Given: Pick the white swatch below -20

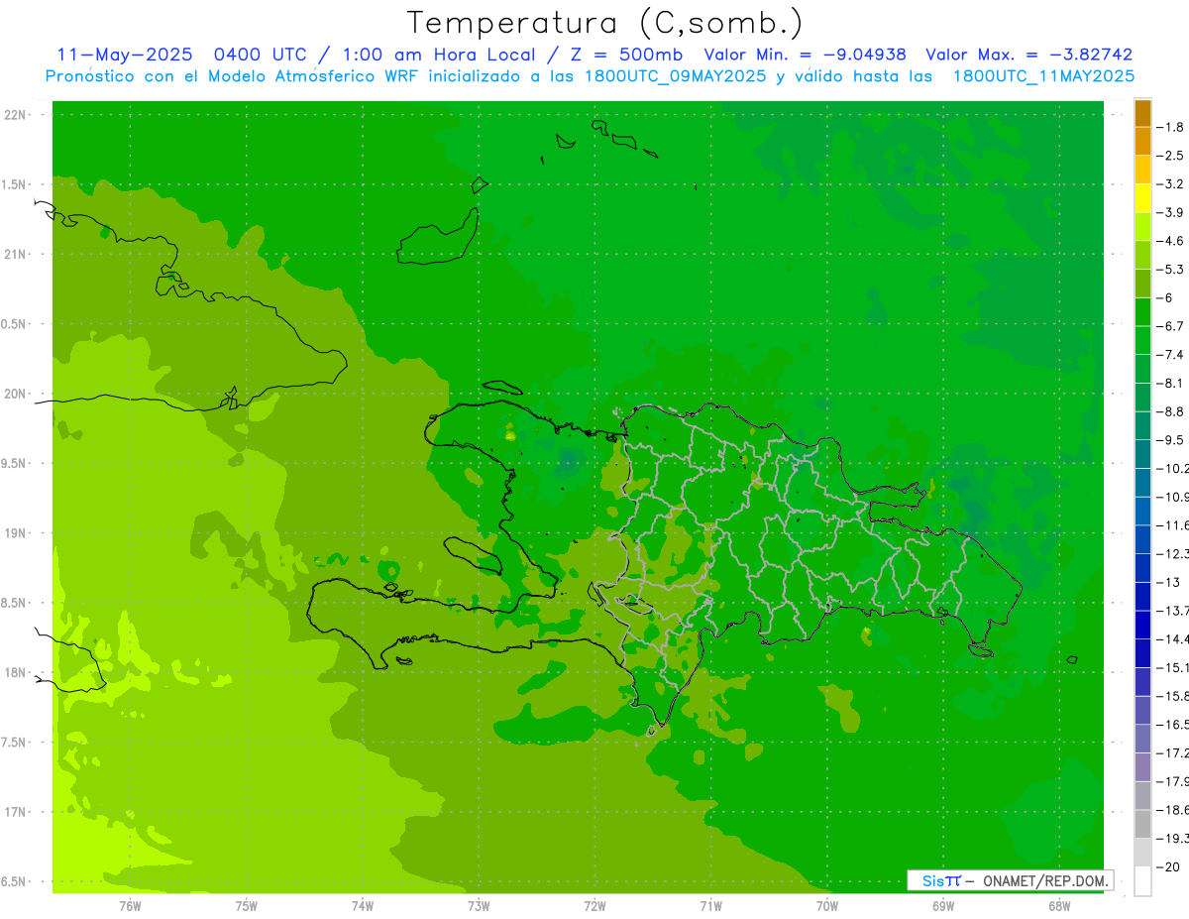Looking at the screenshot, I should [1142, 880].
